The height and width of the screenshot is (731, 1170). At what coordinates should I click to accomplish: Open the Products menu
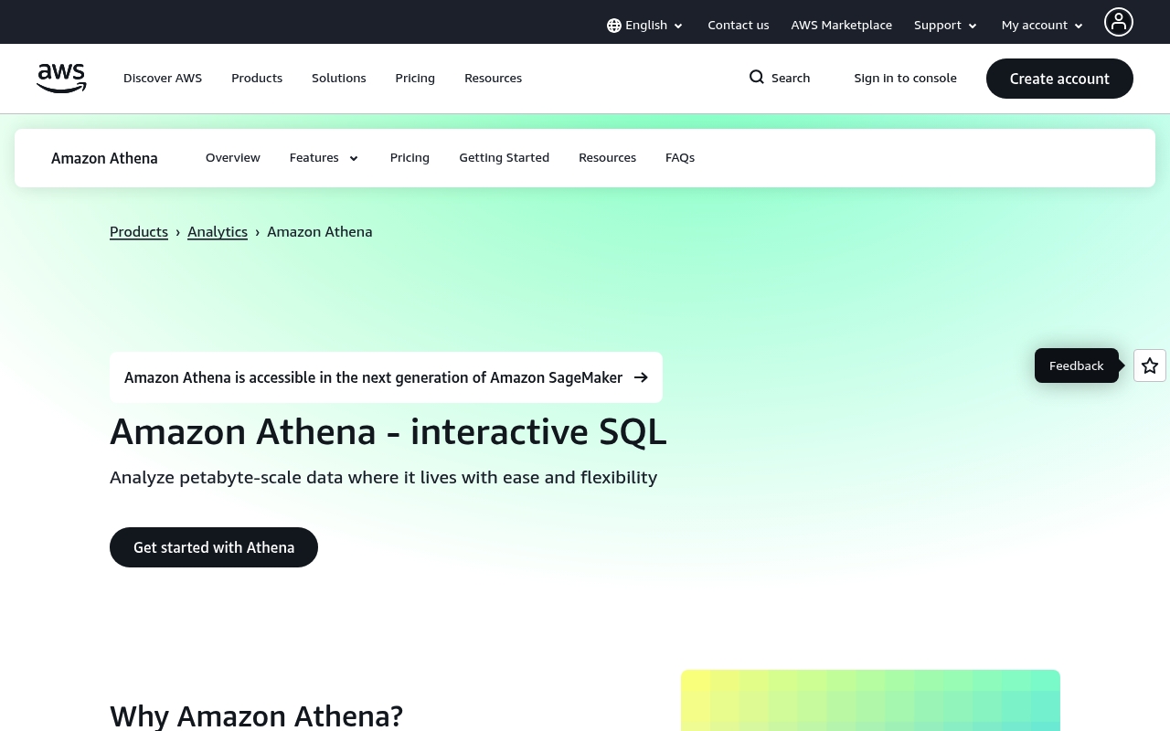coord(257,79)
